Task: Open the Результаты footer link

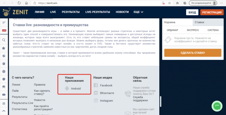Action: (x=19, y=97)
